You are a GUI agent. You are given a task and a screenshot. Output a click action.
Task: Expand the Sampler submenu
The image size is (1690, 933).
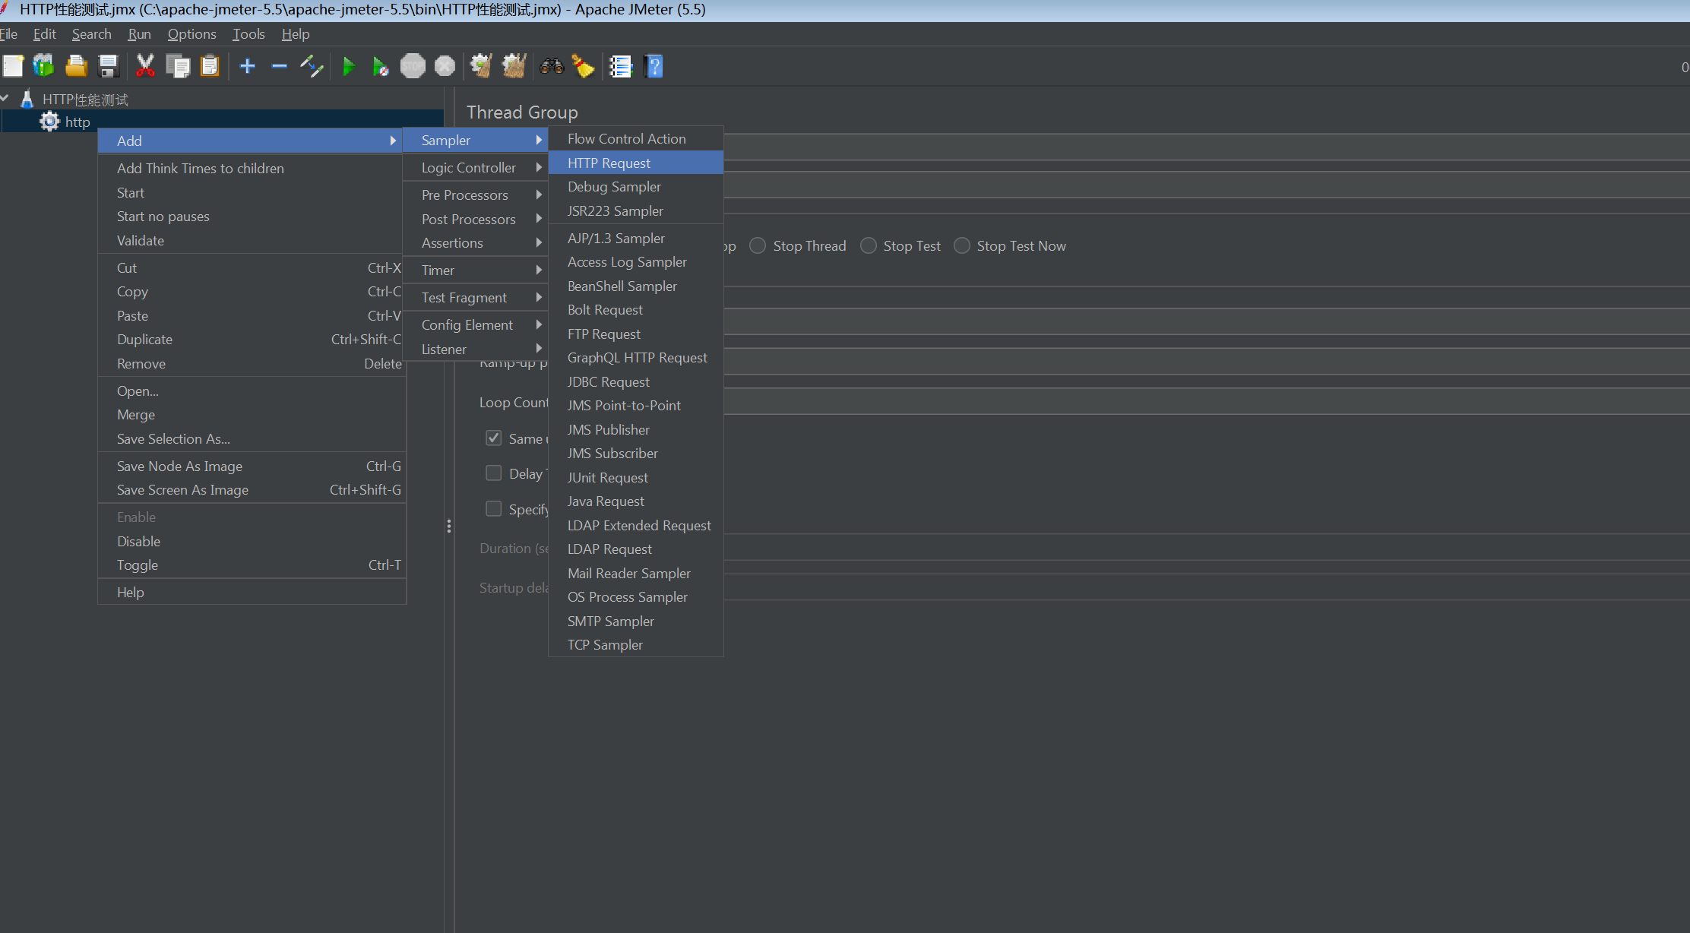point(475,140)
